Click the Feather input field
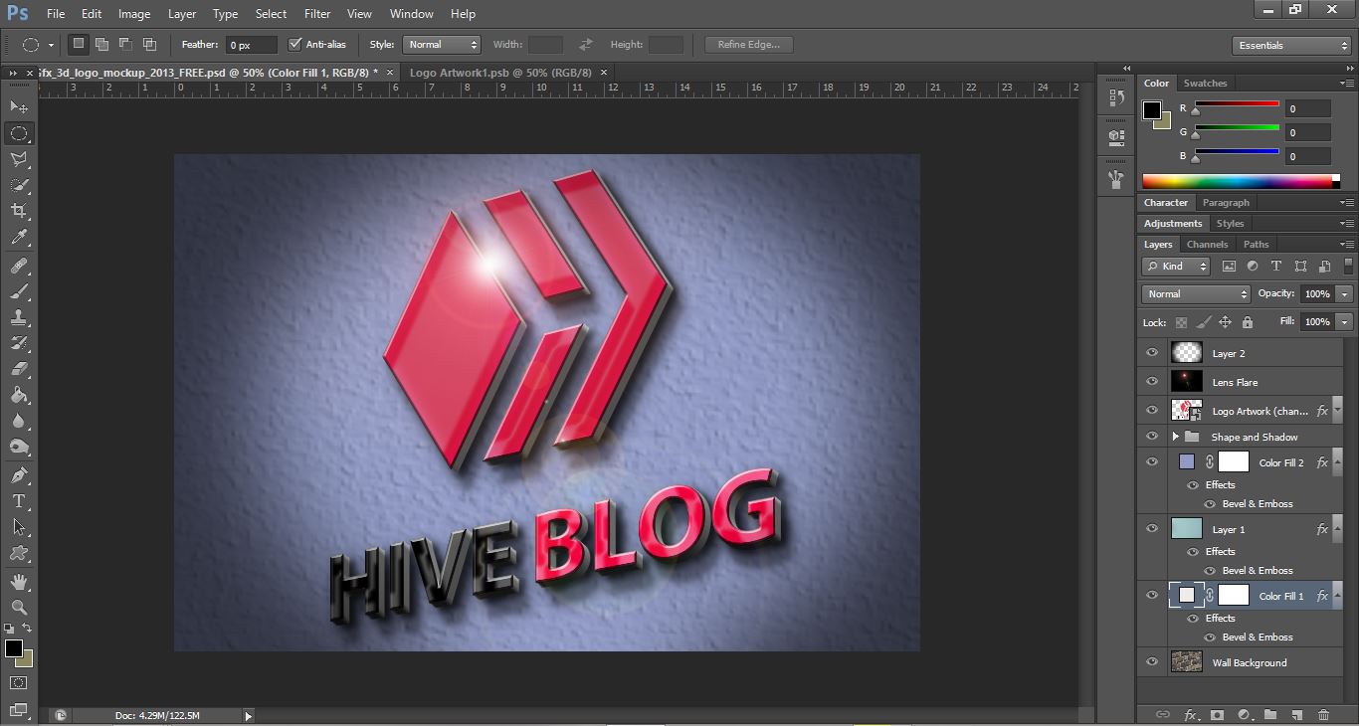The width and height of the screenshot is (1359, 726). (252, 45)
